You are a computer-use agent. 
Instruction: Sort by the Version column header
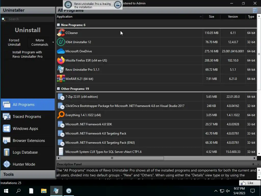point(233,17)
